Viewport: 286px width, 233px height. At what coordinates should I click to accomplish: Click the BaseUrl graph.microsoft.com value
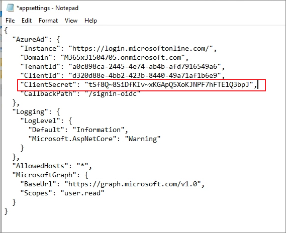tap(133, 184)
